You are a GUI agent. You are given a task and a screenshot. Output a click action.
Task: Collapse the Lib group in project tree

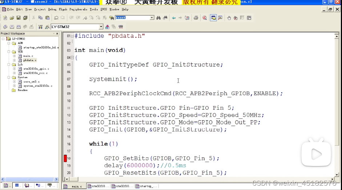pos(9,65)
